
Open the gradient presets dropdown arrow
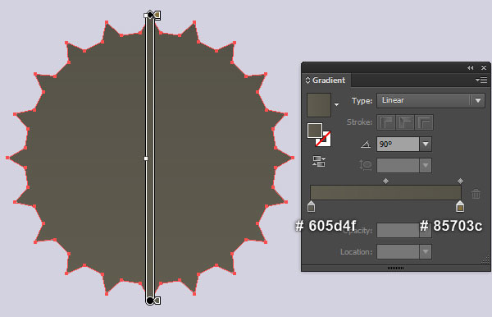click(x=336, y=104)
